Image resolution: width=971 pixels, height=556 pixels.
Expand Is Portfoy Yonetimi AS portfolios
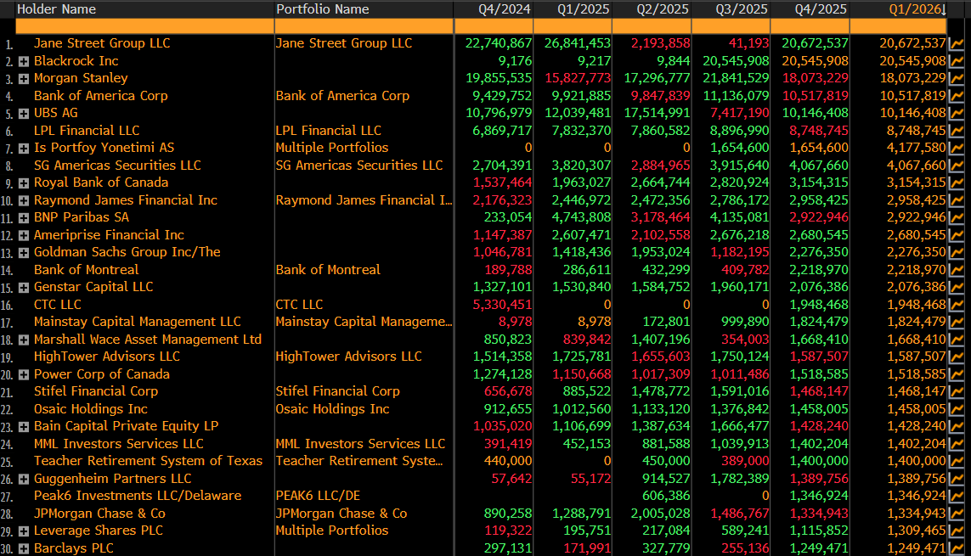(24, 149)
